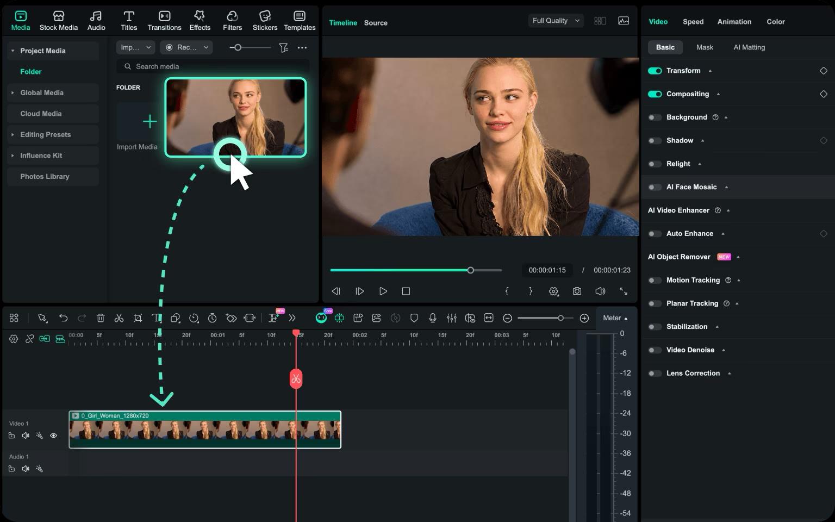Click the Import Media button

pos(137,127)
